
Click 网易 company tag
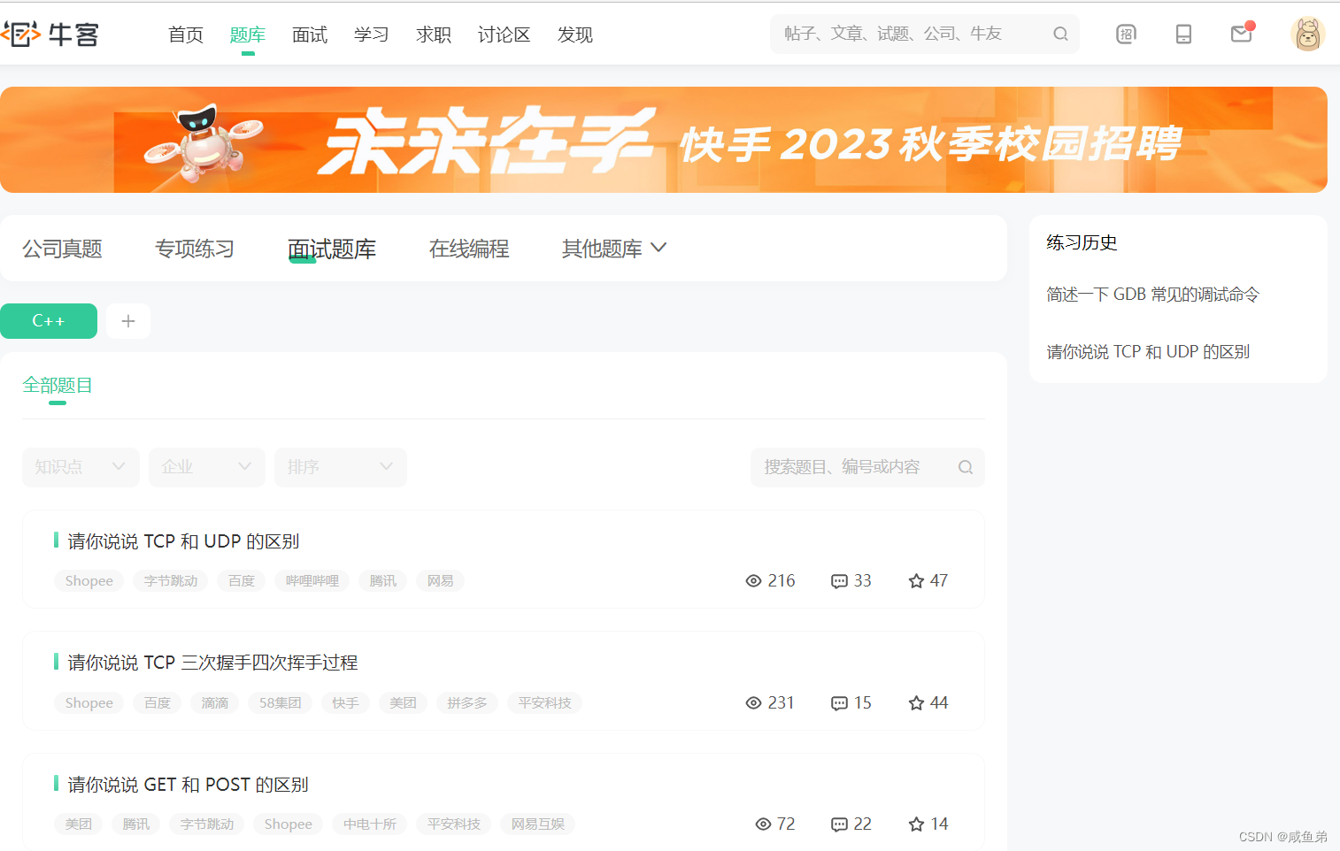click(441, 581)
